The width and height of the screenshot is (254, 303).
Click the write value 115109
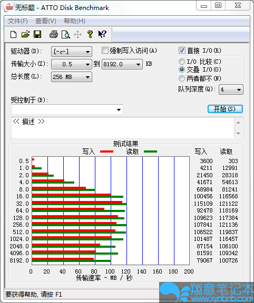coord(203,204)
